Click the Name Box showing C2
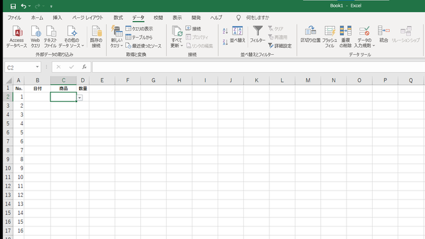This screenshot has height=239, width=425. pos(20,68)
